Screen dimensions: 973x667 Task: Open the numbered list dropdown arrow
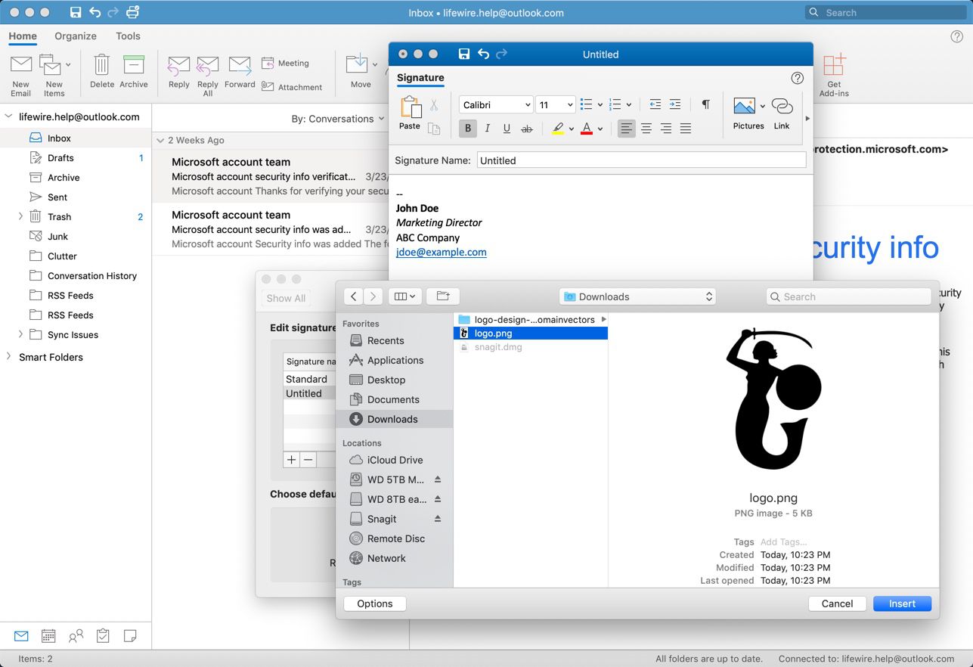click(629, 105)
